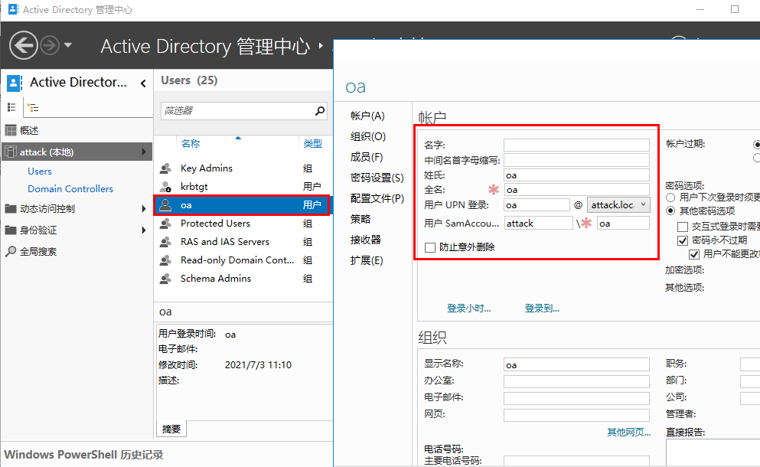Click the 显示名称 display name field
This screenshot has height=467, width=760.
576,364
